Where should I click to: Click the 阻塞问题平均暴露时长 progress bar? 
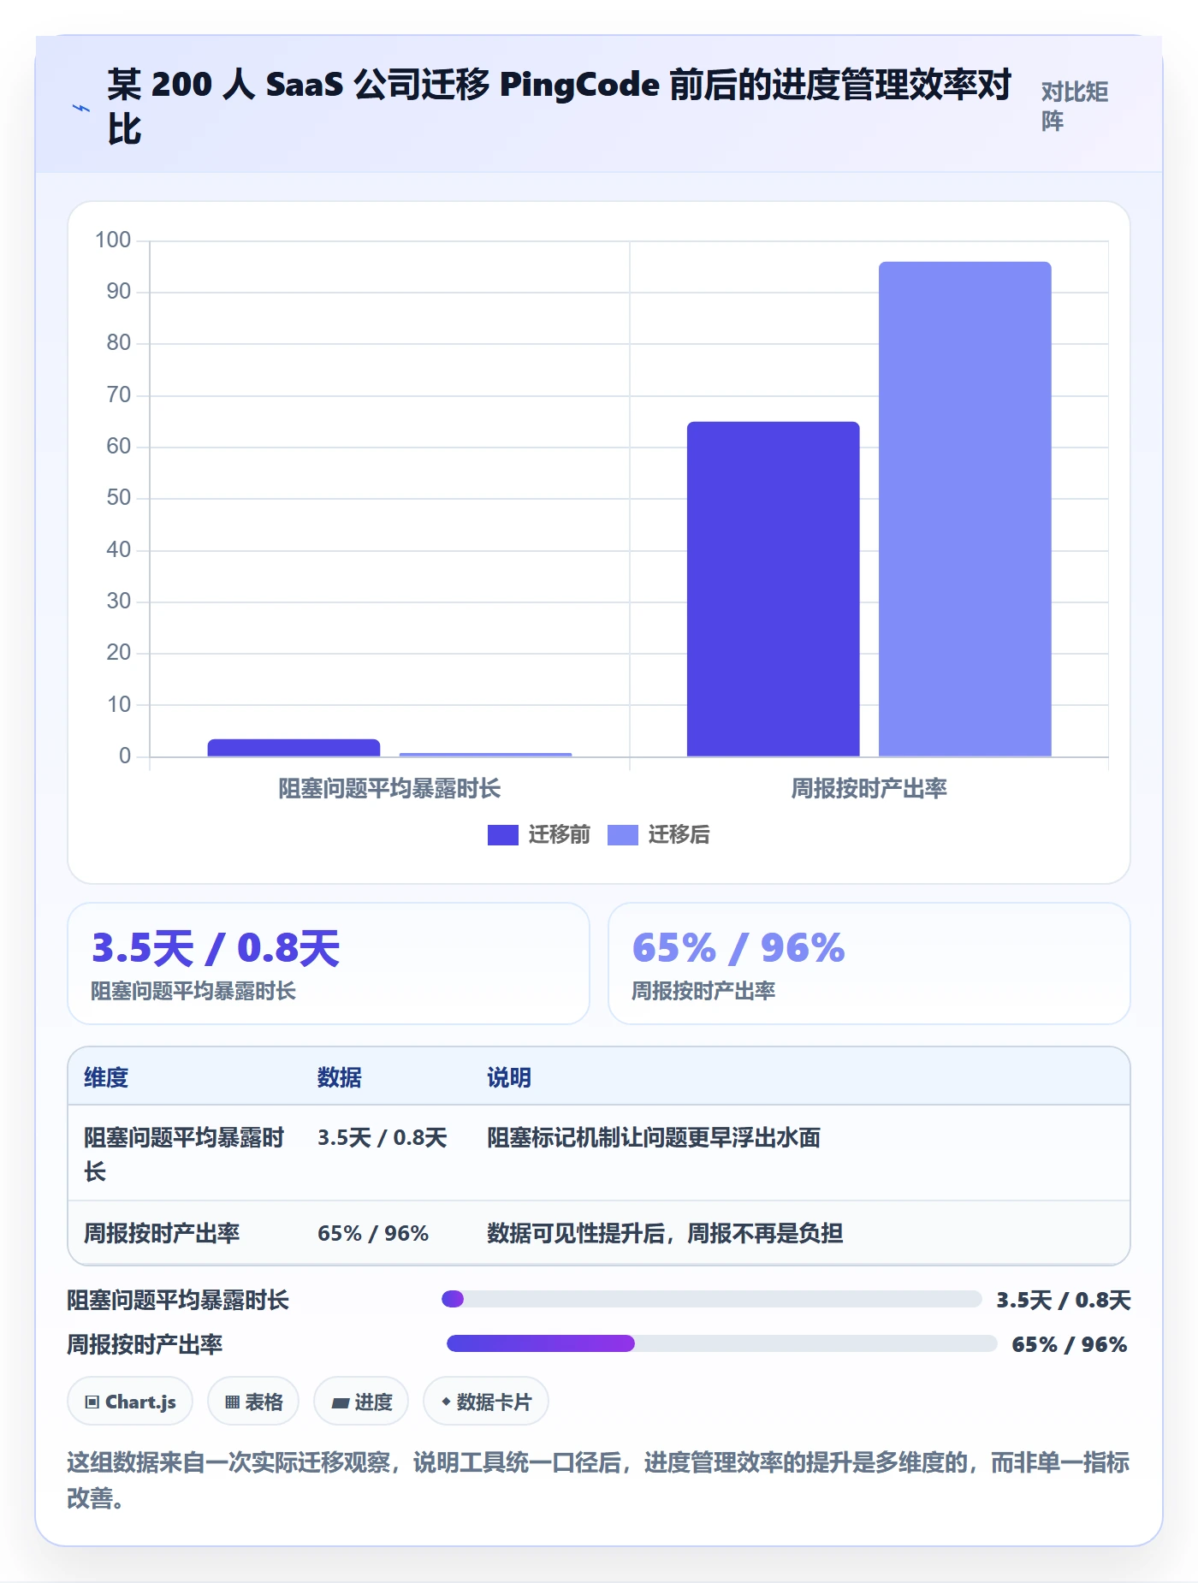pos(711,1299)
